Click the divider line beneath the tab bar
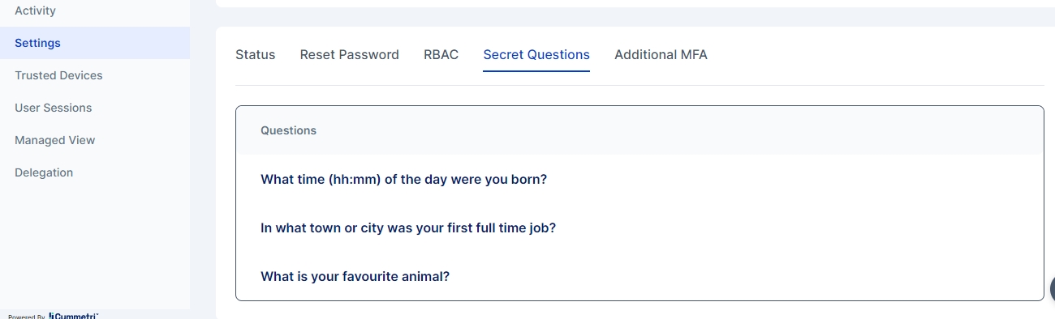 639,85
